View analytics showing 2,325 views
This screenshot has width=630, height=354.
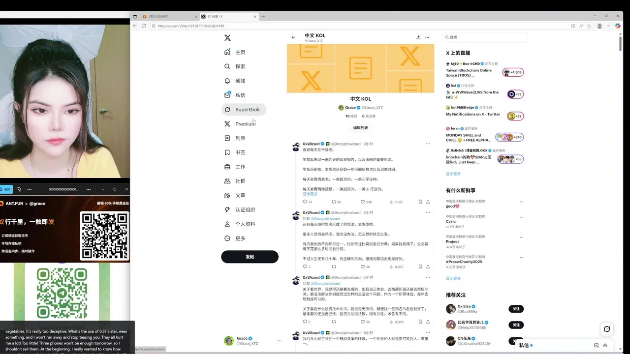point(396,202)
